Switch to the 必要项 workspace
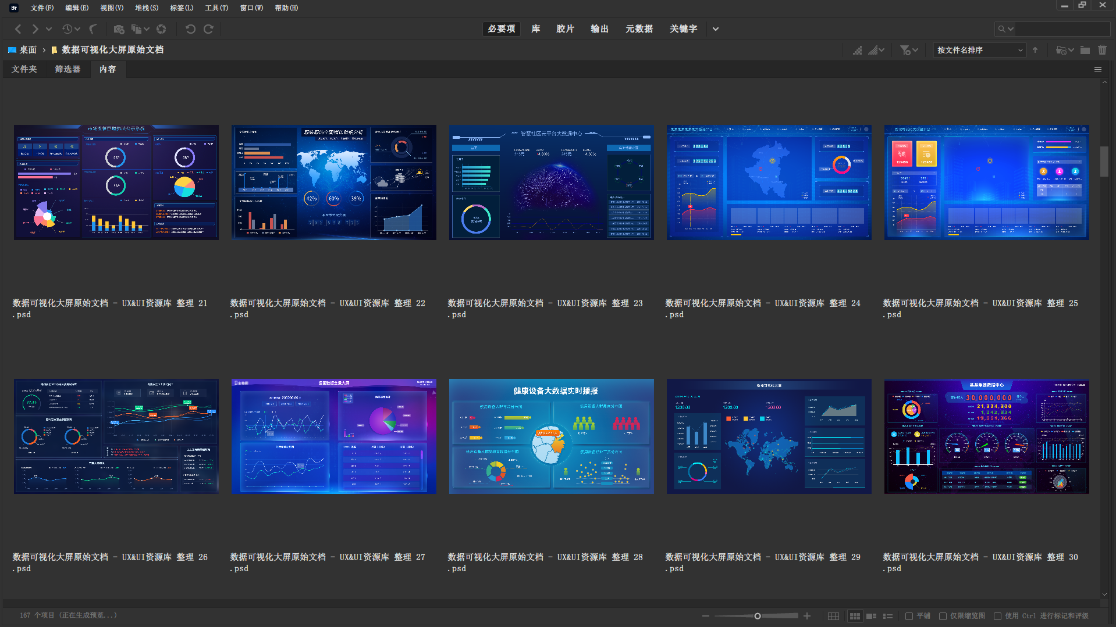This screenshot has width=1116, height=627. (x=502, y=29)
